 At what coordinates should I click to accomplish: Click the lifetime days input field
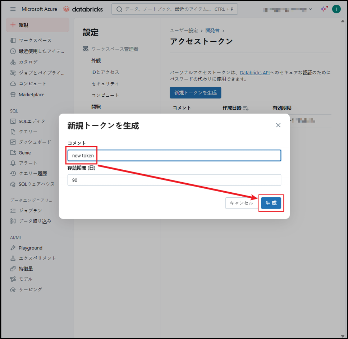[x=174, y=180]
